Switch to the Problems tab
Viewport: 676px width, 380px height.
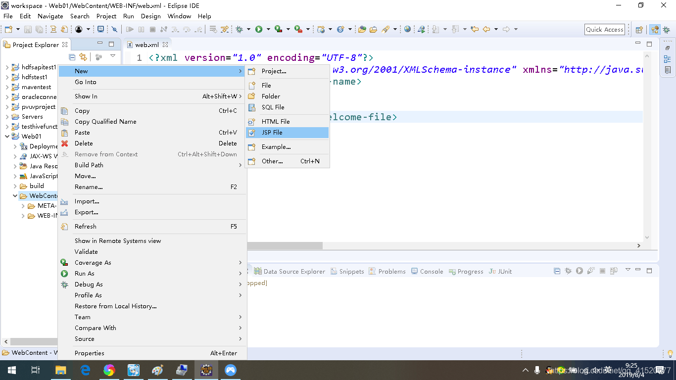click(x=387, y=271)
